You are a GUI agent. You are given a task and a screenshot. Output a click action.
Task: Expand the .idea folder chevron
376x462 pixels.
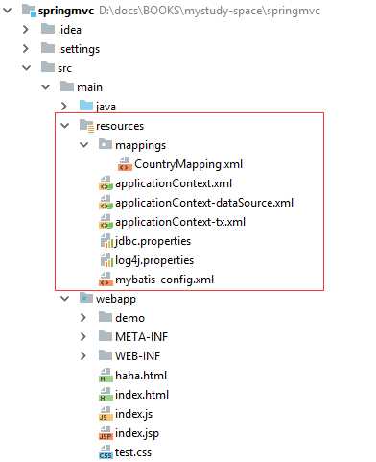pyautogui.click(x=26, y=30)
